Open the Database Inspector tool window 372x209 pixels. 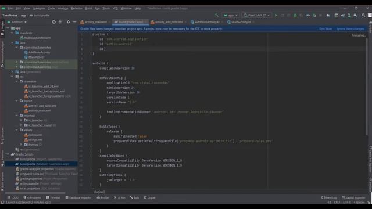point(78,197)
